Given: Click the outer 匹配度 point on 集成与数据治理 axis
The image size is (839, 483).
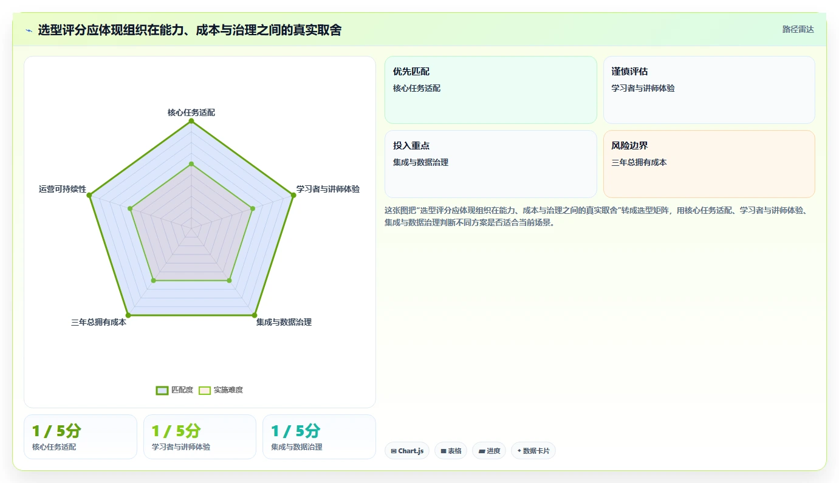Looking at the screenshot, I should [x=255, y=315].
